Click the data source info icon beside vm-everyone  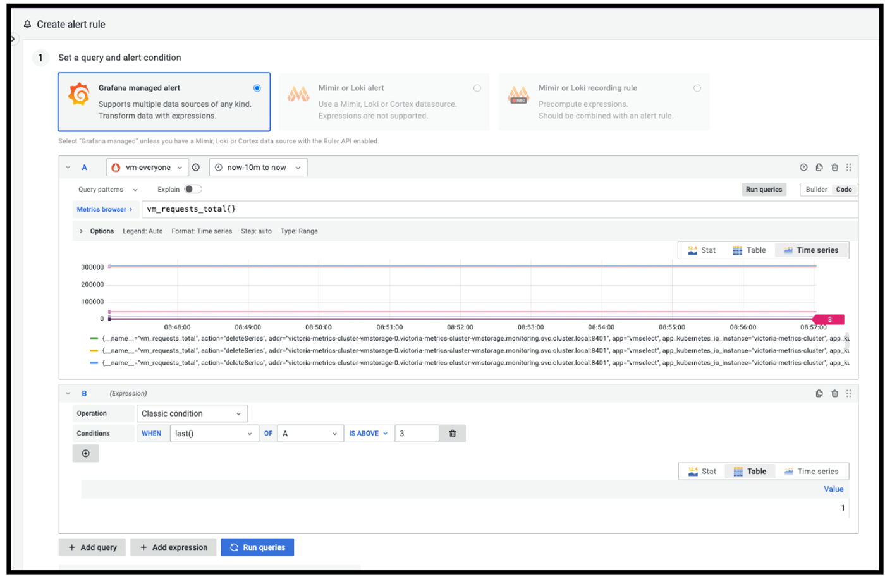pos(196,168)
